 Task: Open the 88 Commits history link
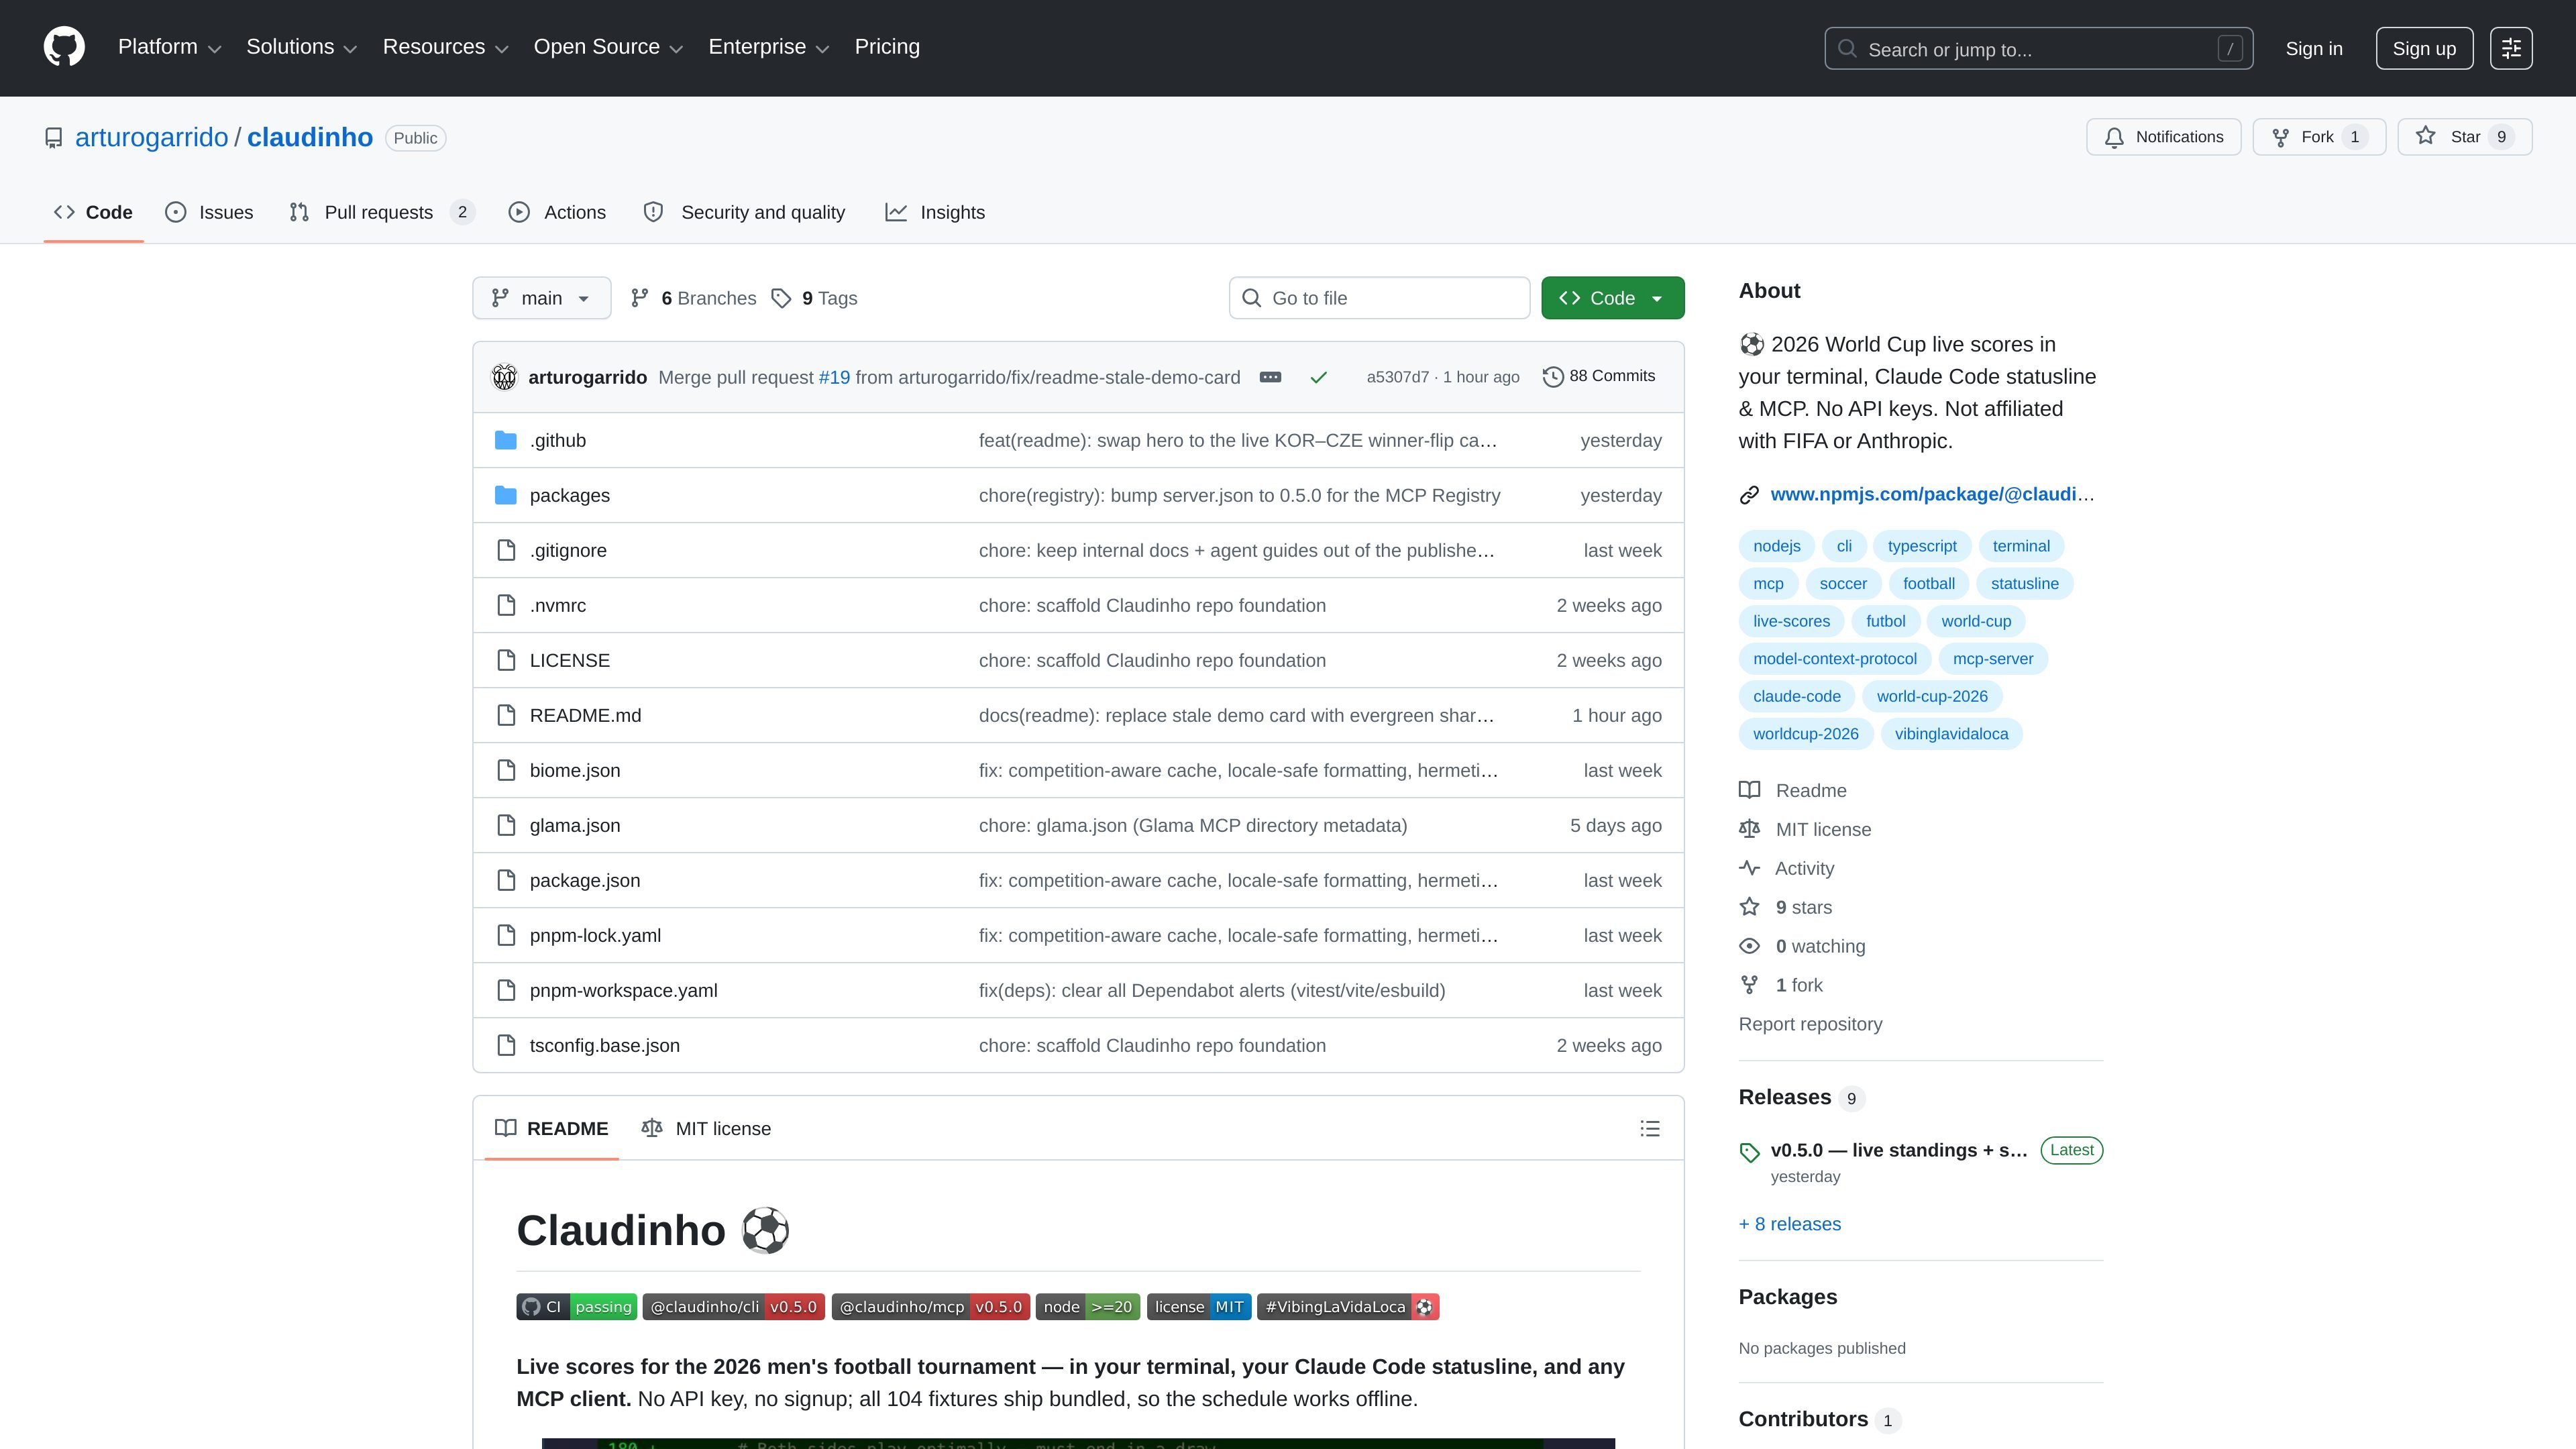[x=1599, y=376]
